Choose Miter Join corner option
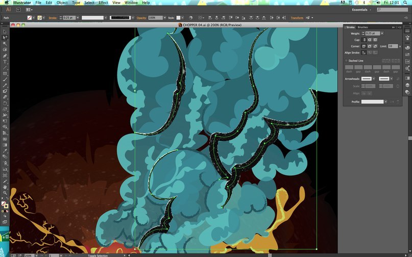This screenshot has width=412, height=257. coord(364,46)
